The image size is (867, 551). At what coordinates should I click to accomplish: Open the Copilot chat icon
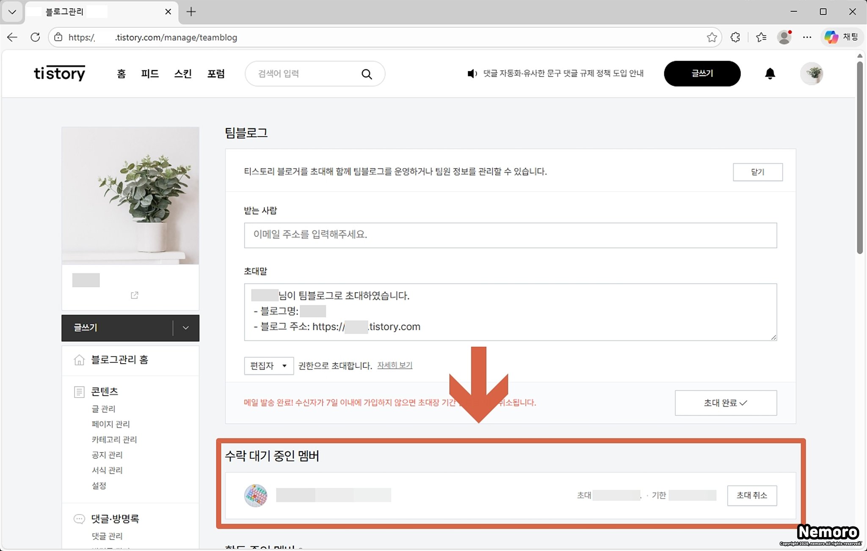click(831, 37)
